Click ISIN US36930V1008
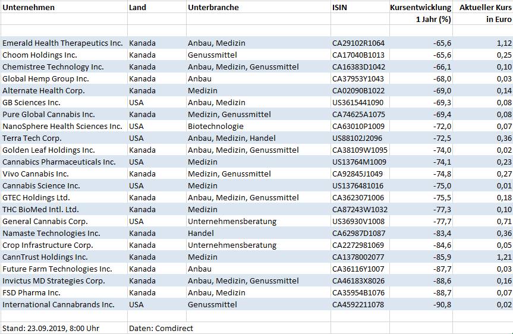Viewport: 513px width, 334px height. pos(358,222)
